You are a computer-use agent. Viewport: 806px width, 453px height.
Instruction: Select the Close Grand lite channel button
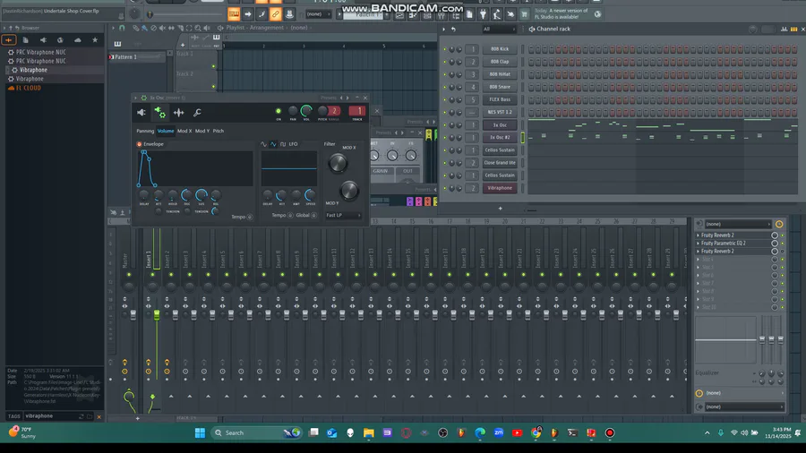pyautogui.click(x=500, y=163)
